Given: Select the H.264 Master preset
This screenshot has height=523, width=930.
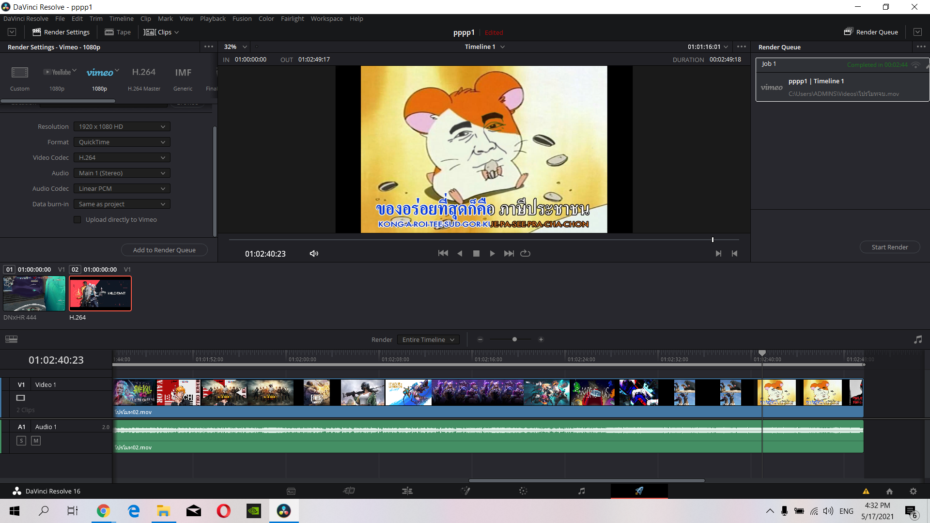Looking at the screenshot, I should (x=144, y=78).
